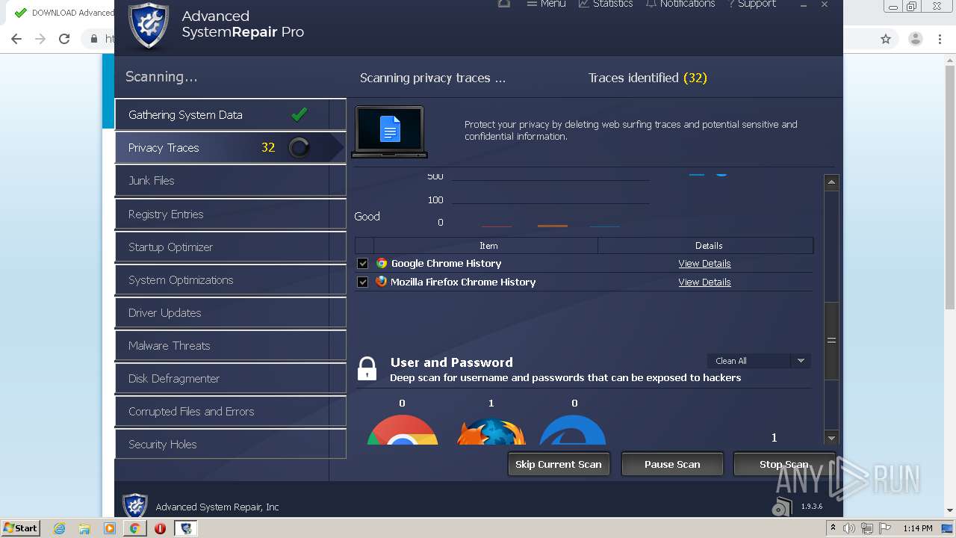
Task: Open the Menu option in header
Action: click(546, 4)
